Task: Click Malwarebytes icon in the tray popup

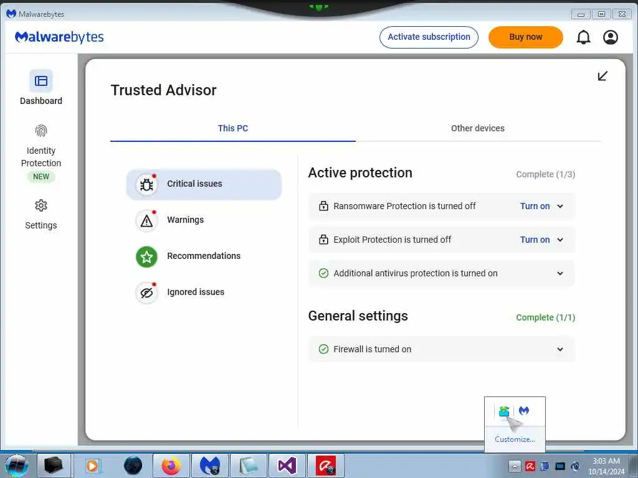Action: click(x=524, y=411)
